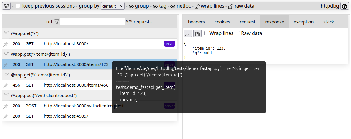Screen dimensions: 351x139
Task: Click the 456 status code cell
Action: tap(16, 85)
